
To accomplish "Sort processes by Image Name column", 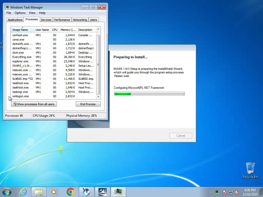I will [x=23, y=30].
